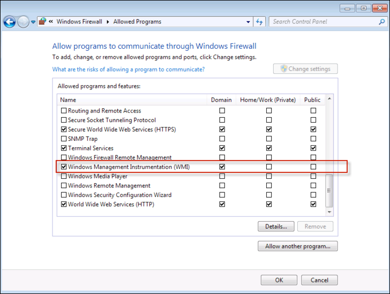Expand the address bar history dropdown
The image size is (390, 294).
[x=249, y=22]
